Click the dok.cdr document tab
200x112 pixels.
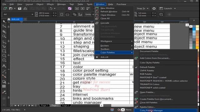[x=17, y=19]
